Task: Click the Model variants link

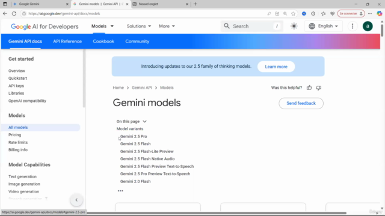Action: pos(130,129)
